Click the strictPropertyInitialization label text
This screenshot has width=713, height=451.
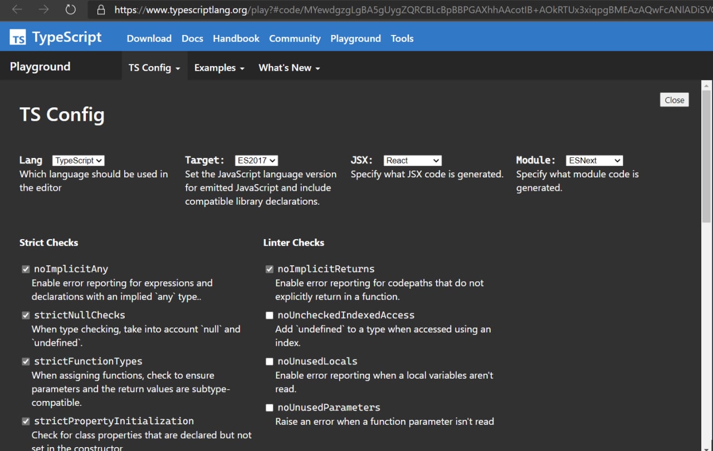pos(114,421)
